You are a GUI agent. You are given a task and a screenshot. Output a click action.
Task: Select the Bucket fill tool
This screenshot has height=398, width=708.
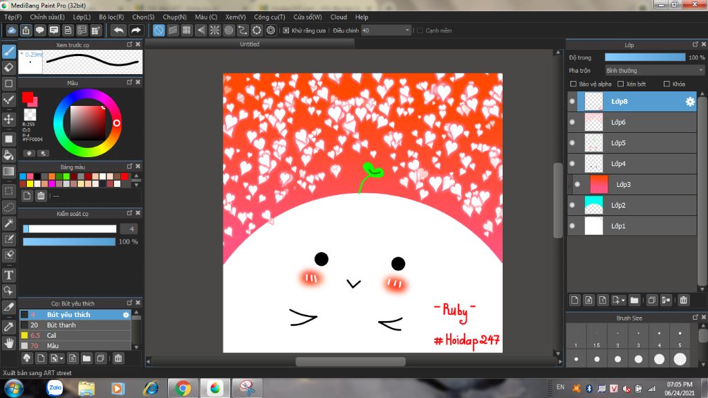pos(8,155)
